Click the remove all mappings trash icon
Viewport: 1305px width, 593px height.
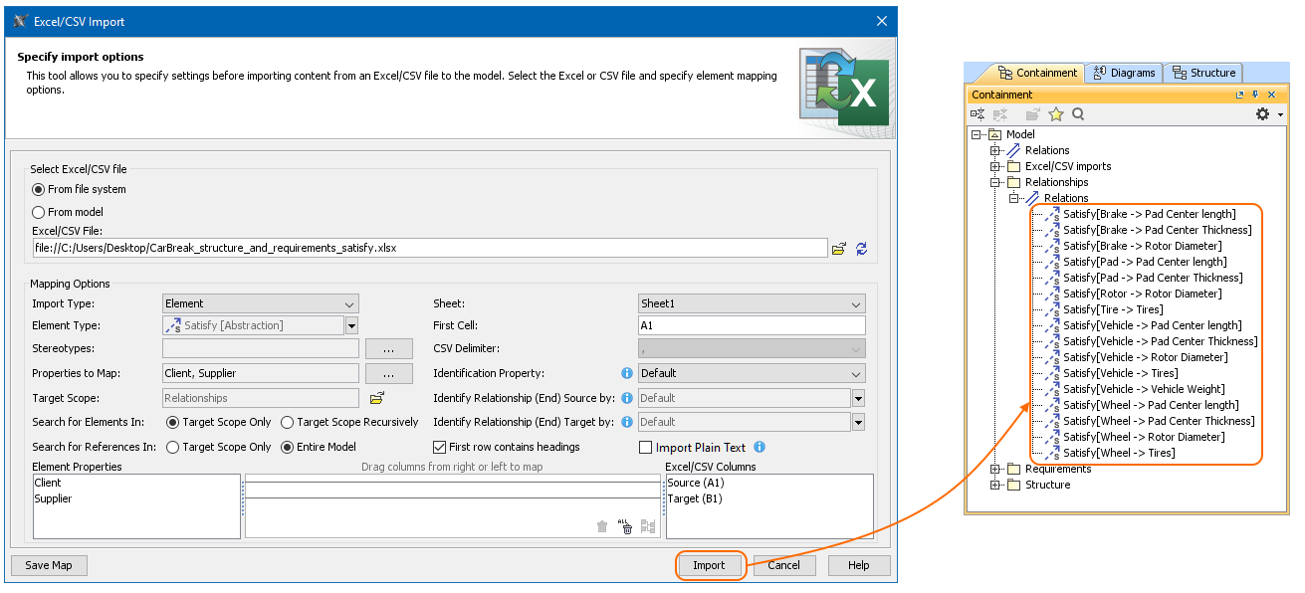[x=625, y=527]
